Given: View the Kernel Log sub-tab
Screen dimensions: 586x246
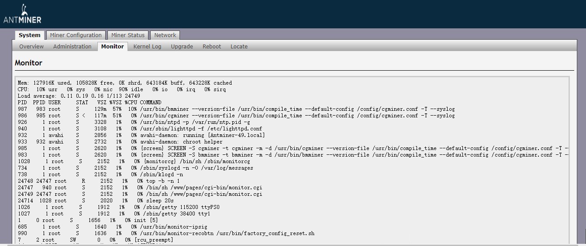Looking at the screenshot, I should (x=147, y=47).
